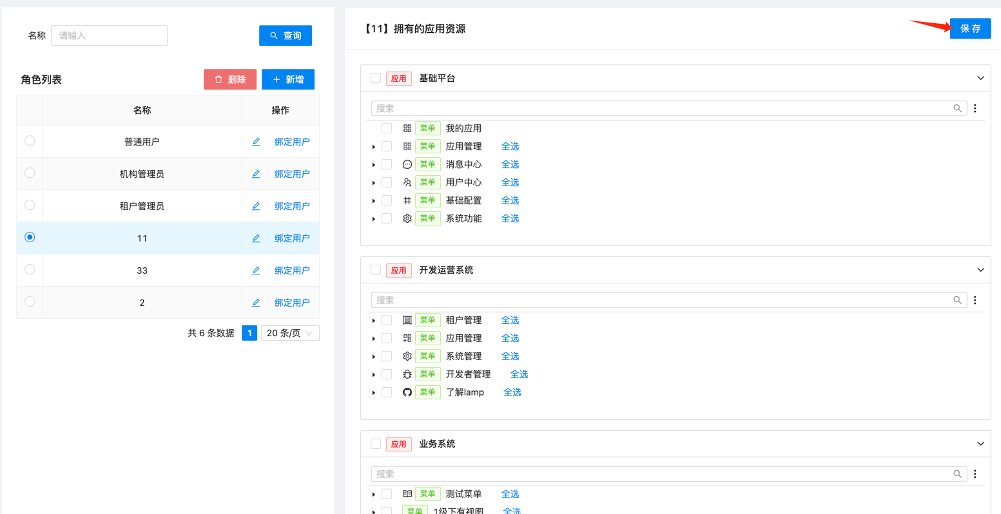Click the gear icon beside 系统功能

click(x=407, y=218)
